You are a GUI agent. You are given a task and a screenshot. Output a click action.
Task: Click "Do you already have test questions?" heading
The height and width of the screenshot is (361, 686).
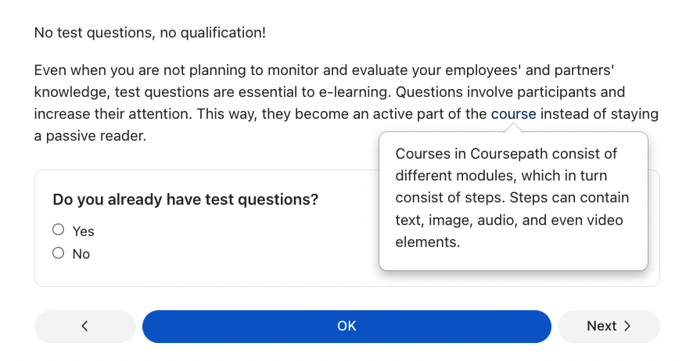pos(185,199)
